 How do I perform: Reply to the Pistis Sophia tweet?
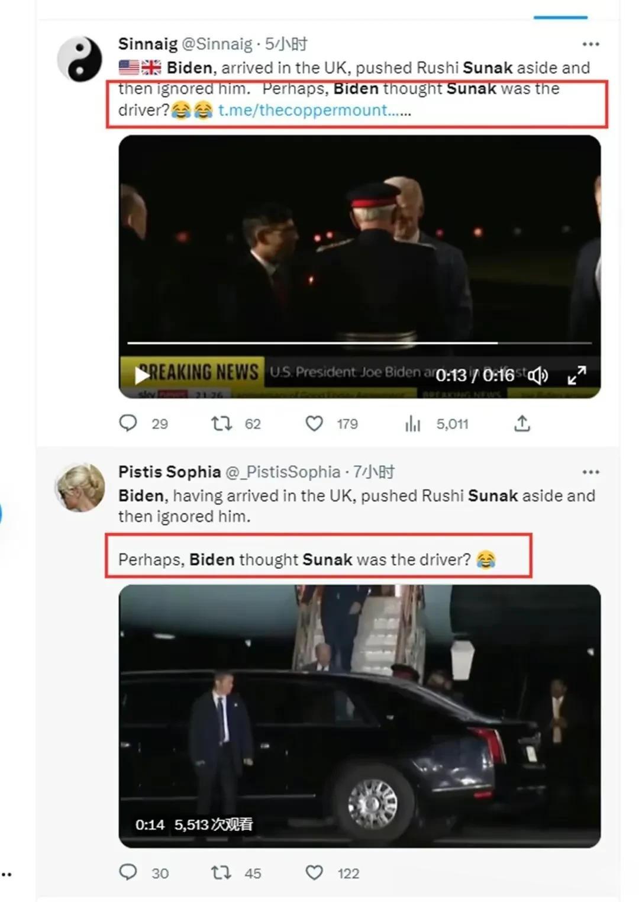128,872
